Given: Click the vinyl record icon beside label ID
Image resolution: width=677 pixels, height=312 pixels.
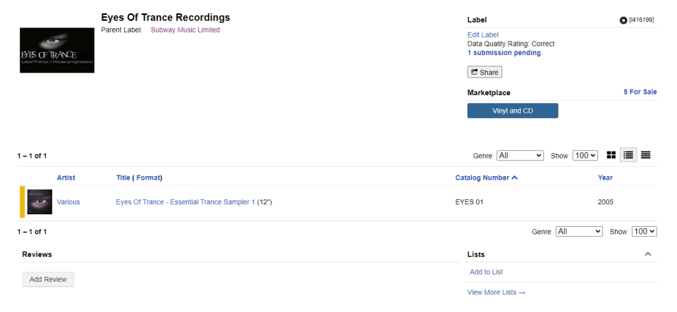Looking at the screenshot, I should 623,21.
